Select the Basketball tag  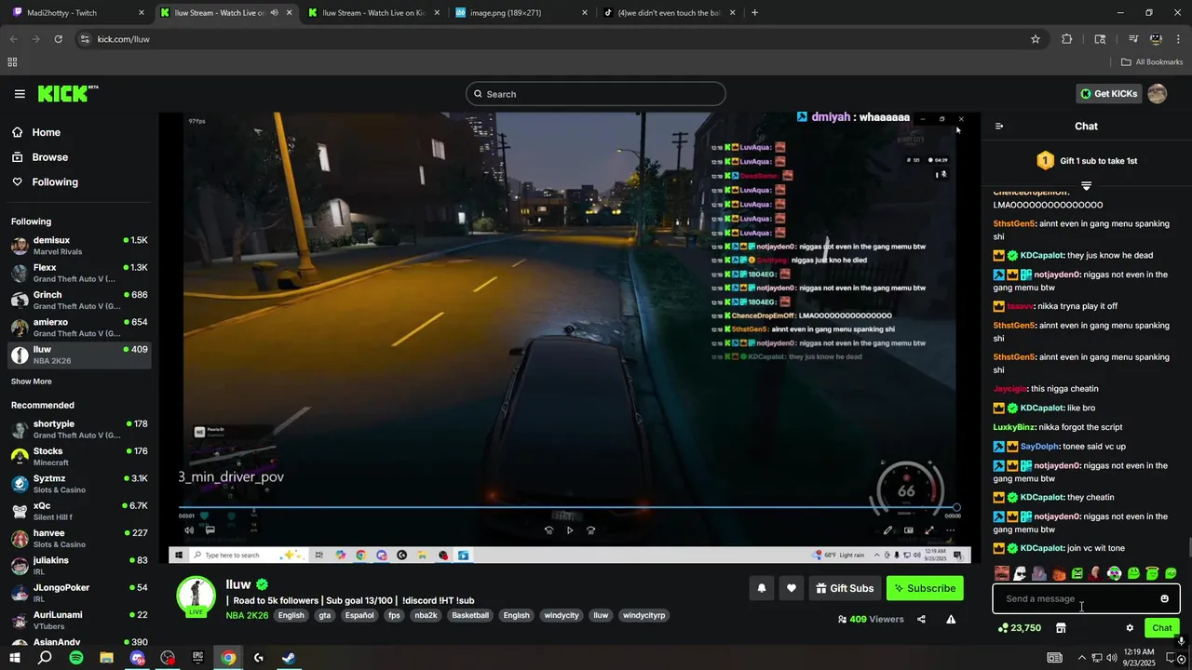click(x=470, y=615)
